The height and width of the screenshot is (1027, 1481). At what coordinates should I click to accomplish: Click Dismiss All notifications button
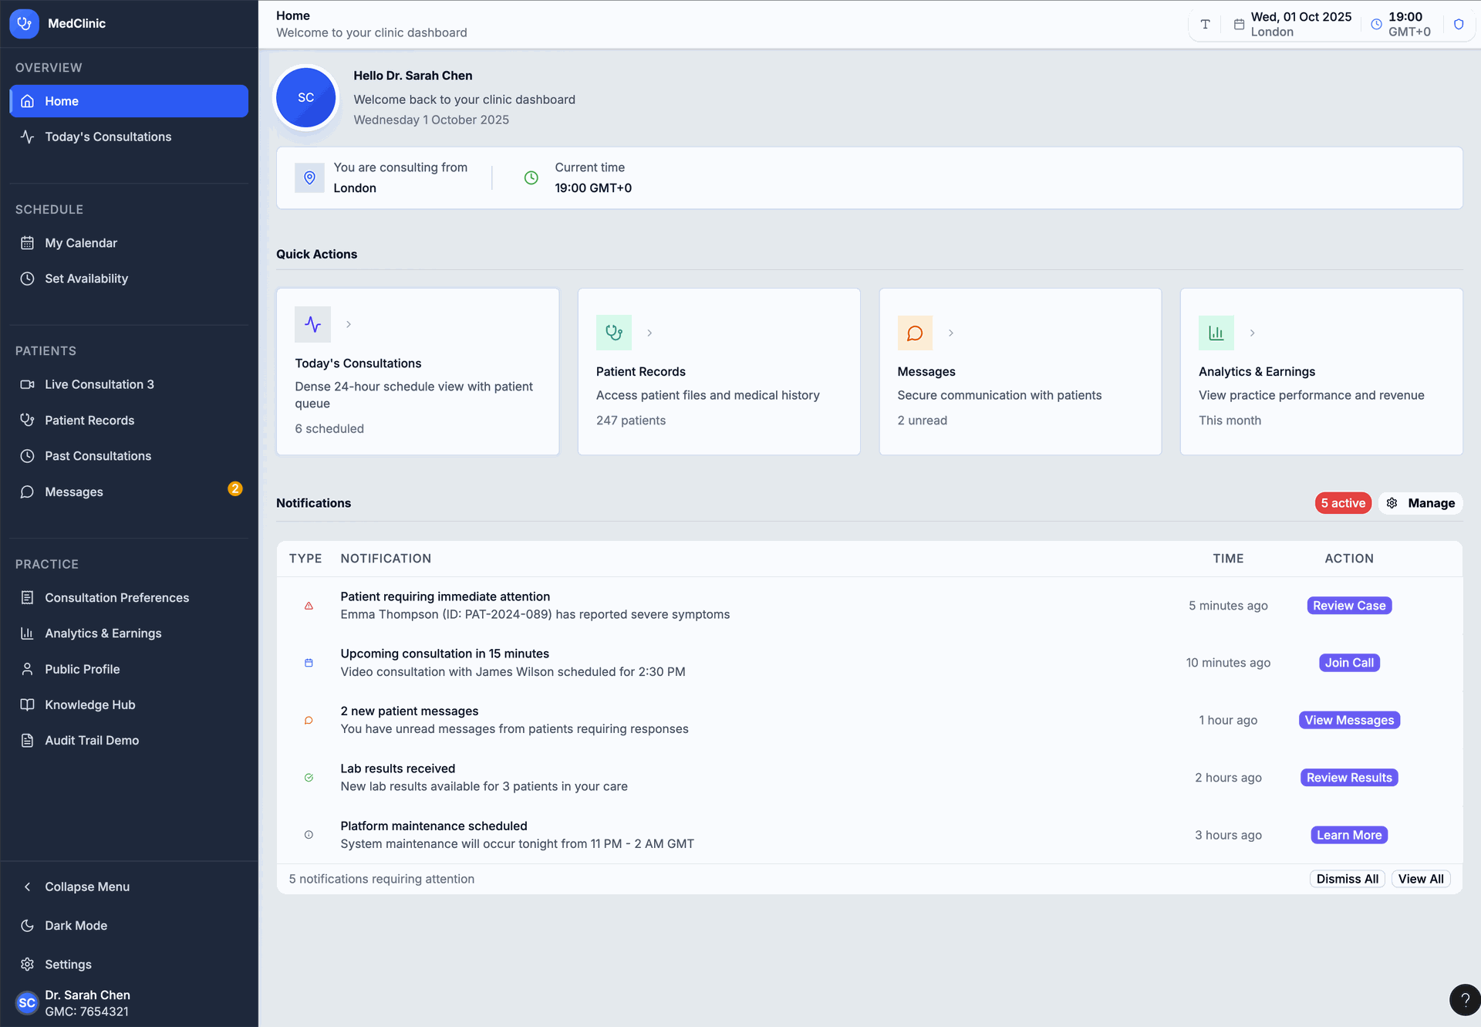coord(1347,879)
